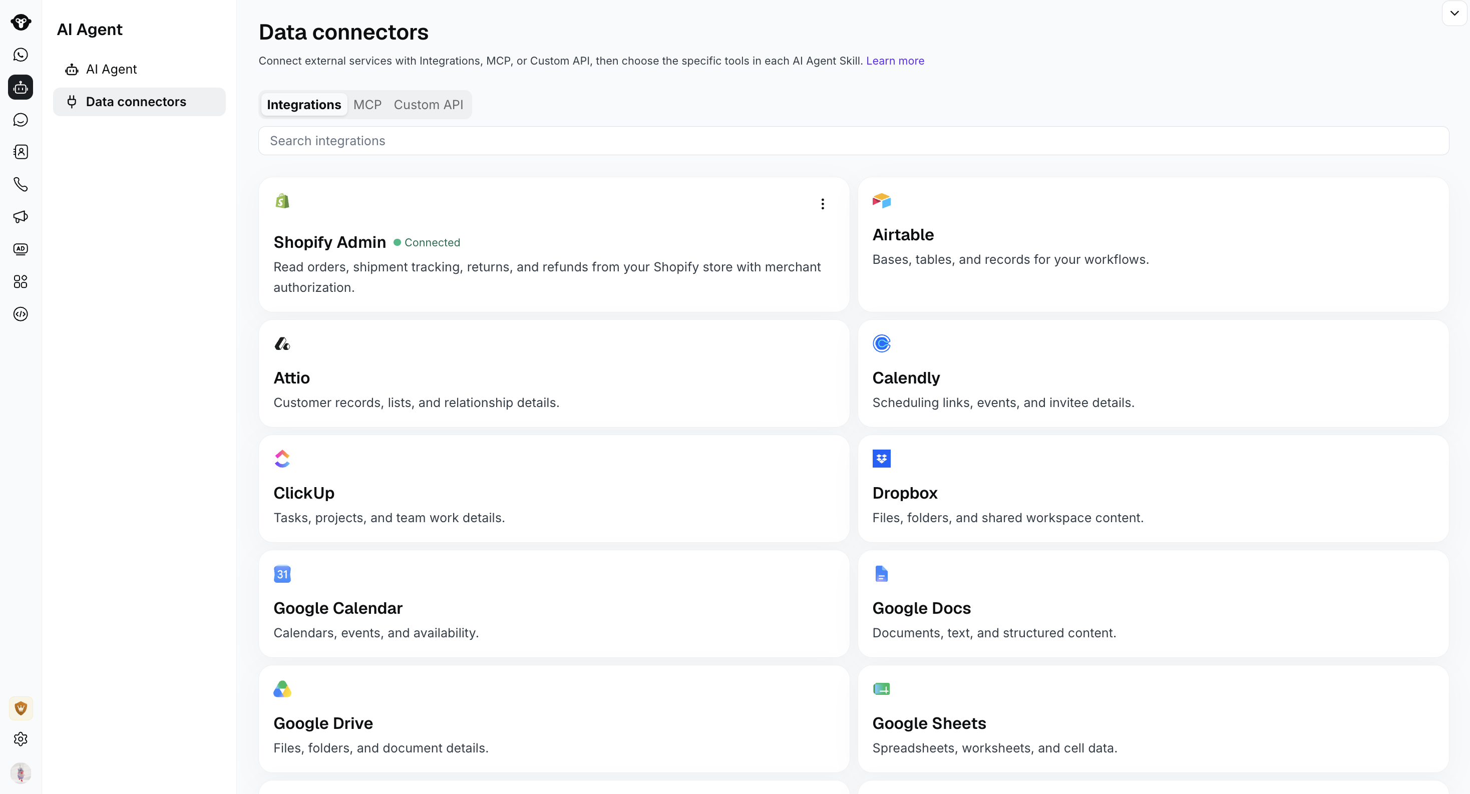Click the monkey logo home icon
The image size is (1470, 794).
[21, 22]
